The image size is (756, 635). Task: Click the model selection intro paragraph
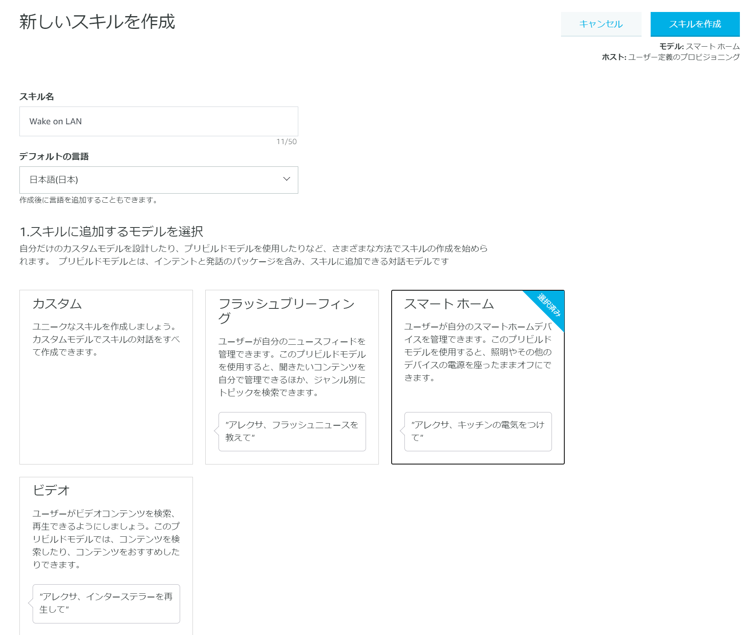pos(254,255)
